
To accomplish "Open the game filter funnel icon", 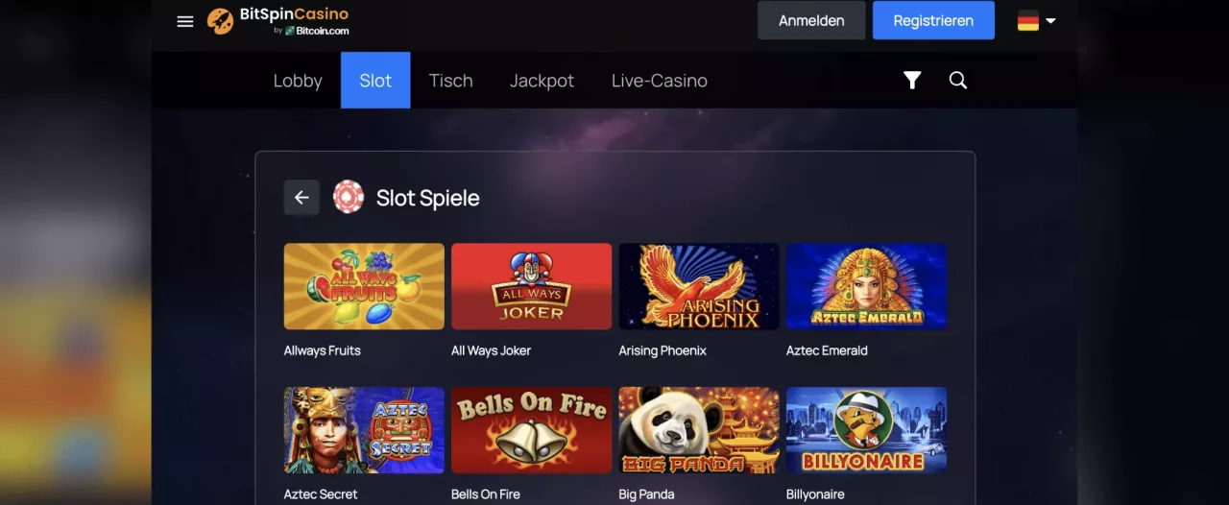I will point(912,81).
